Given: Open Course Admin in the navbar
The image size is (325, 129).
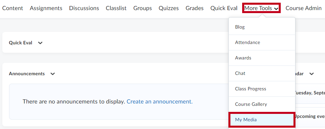Looking at the screenshot, I should pos(304,8).
